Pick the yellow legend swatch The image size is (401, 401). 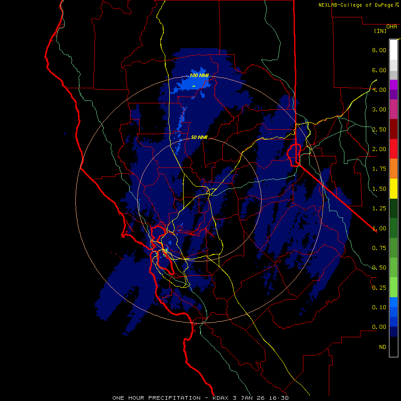coord(393,188)
